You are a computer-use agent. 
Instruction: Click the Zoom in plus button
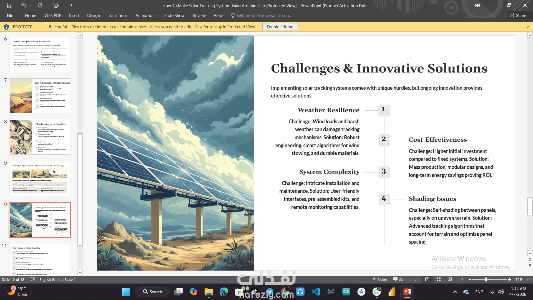tap(510, 279)
